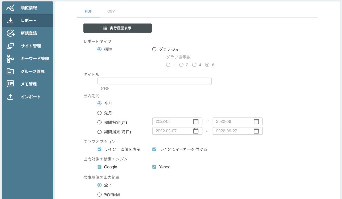Open the calendar picker next to 2022-09
The height and width of the screenshot is (199, 342).
pos(256,121)
